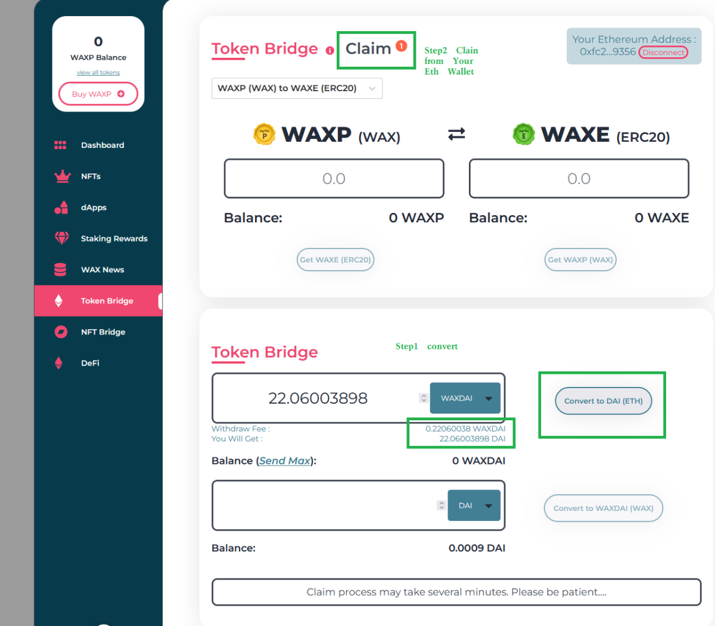Screen dimensions: 715x626
Task: Open view all tokens link
Action: [x=98, y=72]
